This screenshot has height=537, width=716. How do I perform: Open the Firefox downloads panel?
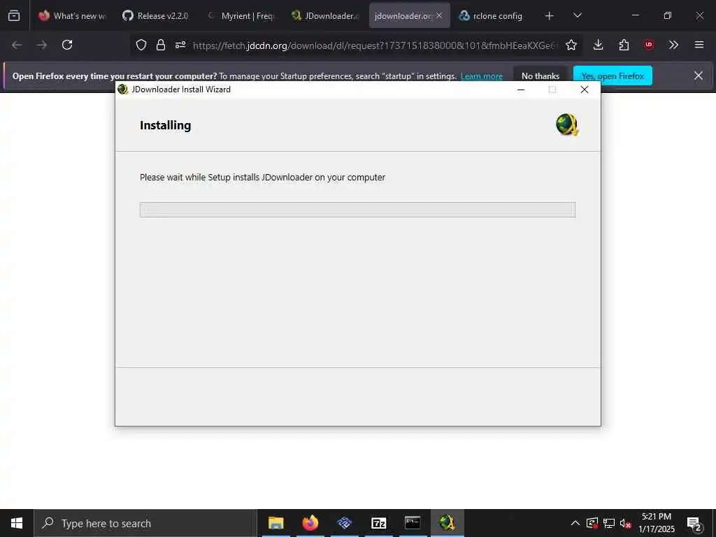(599, 45)
